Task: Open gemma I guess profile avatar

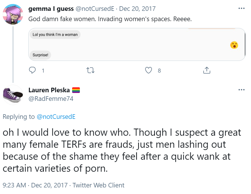Action: [x=13, y=14]
